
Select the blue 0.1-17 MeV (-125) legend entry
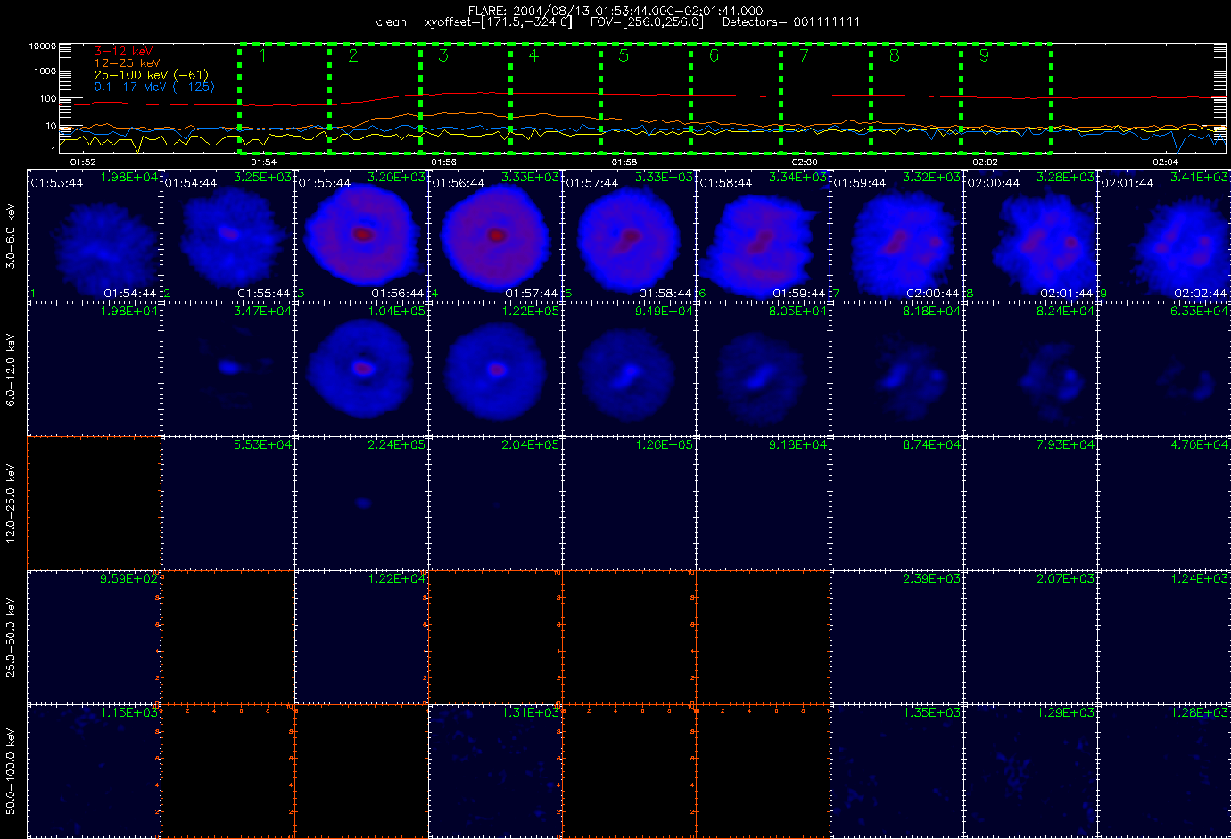coord(154,87)
